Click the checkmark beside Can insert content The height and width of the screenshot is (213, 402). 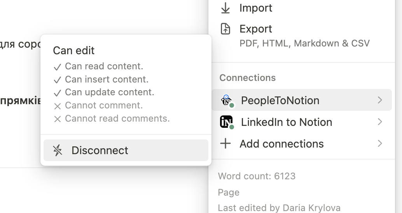(x=58, y=80)
